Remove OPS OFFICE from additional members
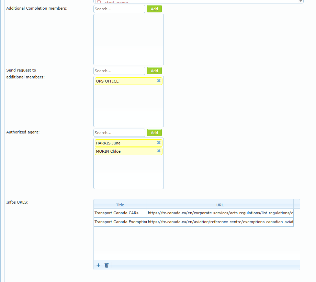Viewport: 316px width, 282px height. point(159,81)
